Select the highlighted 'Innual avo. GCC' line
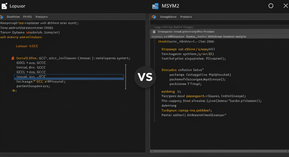Viewport: 289px width, 157px height. pos(69,76)
